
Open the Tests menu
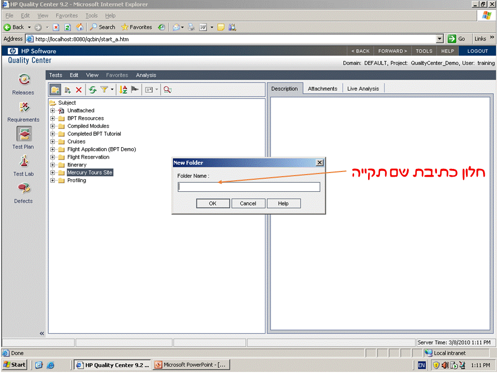55,75
